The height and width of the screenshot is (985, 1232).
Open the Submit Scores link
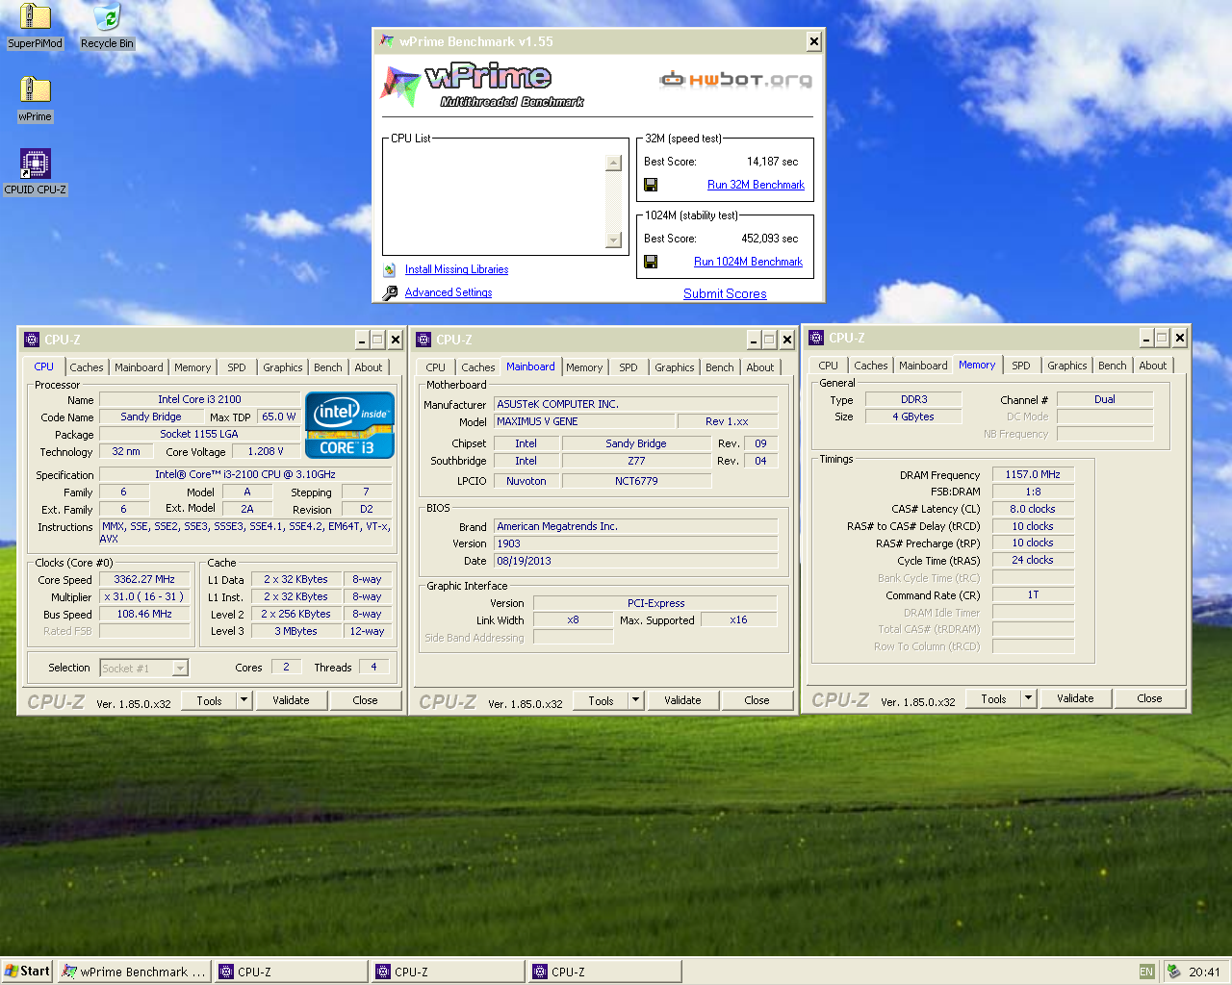725,293
